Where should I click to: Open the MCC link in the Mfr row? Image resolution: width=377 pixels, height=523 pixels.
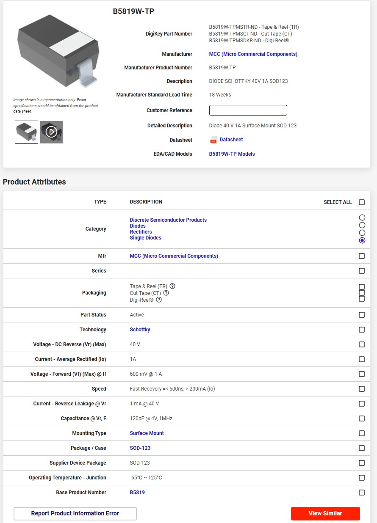pyautogui.click(x=174, y=256)
